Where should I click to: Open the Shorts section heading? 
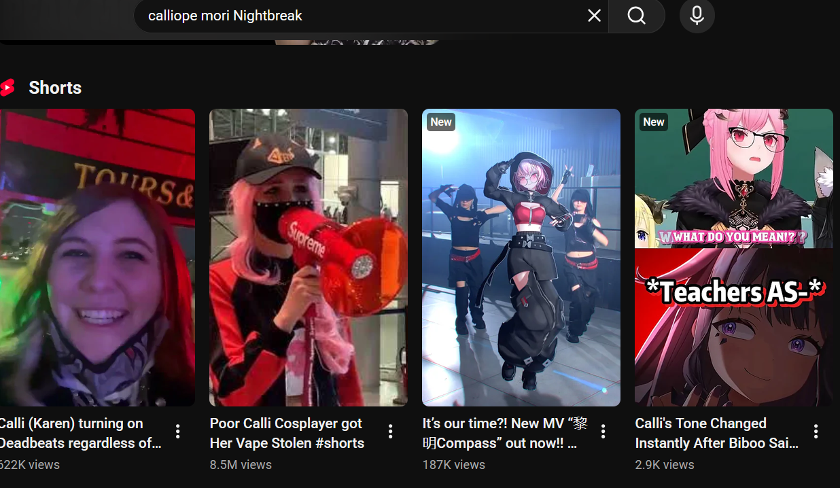(55, 88)
